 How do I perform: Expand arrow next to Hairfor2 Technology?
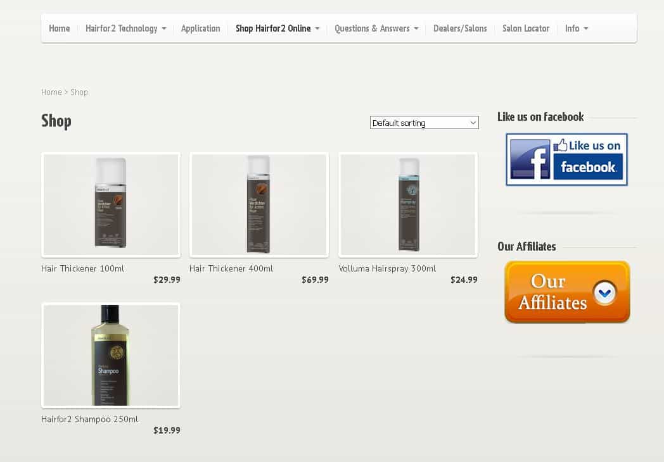pyautogui.click(x=164, y=28)
